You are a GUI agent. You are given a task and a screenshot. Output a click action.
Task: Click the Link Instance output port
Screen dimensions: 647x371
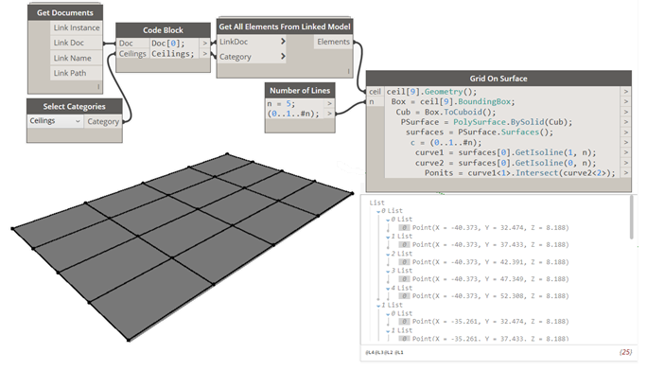[77, 27]
